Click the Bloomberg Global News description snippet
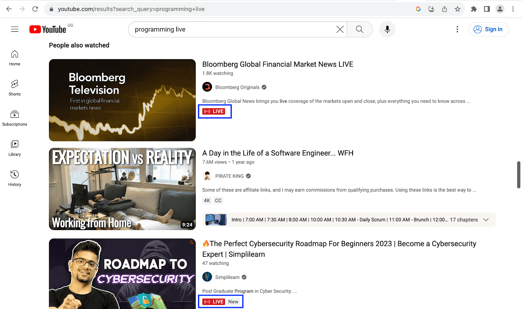The height and width of the screenshot is (309, 522). pos(336,101)
